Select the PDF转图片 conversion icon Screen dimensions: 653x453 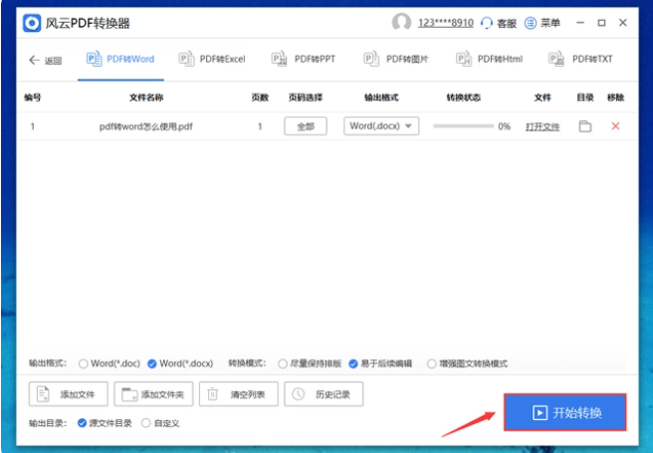click(x=371, y=60)
